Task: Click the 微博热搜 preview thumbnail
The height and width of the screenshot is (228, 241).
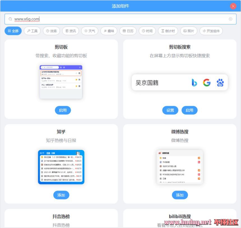Action: click(180, 167)
